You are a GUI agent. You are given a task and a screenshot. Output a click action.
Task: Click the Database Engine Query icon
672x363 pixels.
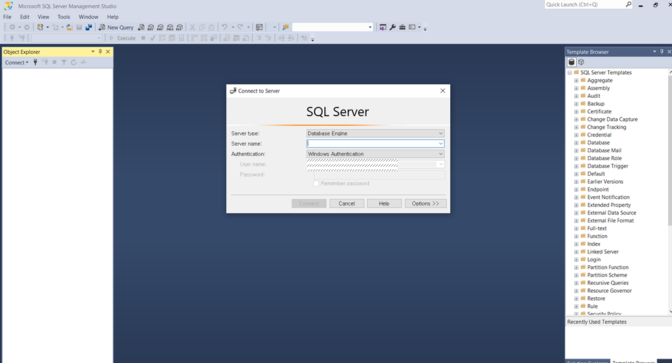(x=141, y=27)
